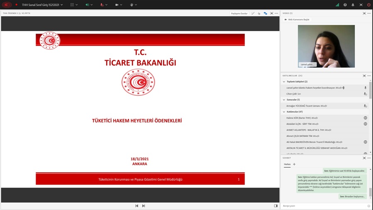Screen dimensions: 373x210
Task: Maximize the Katılımcılar pod
Action: point(364,76)
